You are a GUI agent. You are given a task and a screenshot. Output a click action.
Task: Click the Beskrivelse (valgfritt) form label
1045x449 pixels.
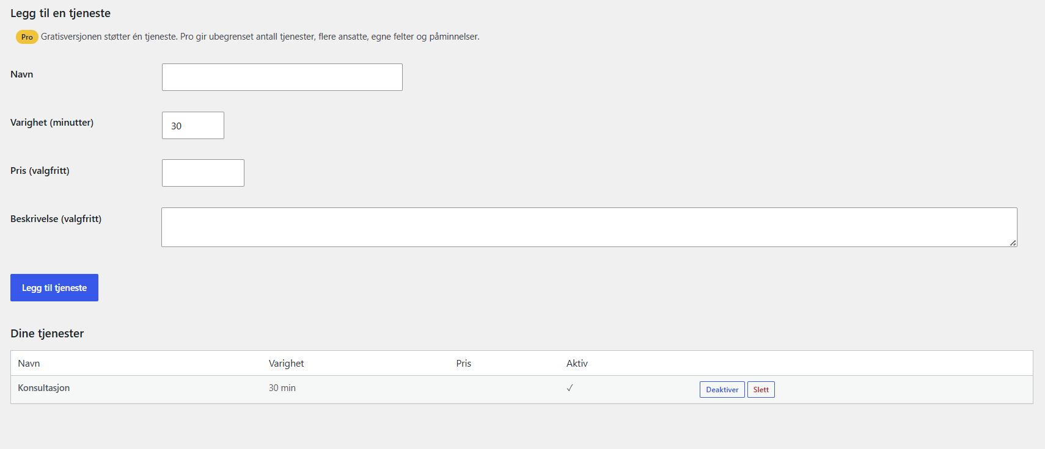click(x=56, y=218)
